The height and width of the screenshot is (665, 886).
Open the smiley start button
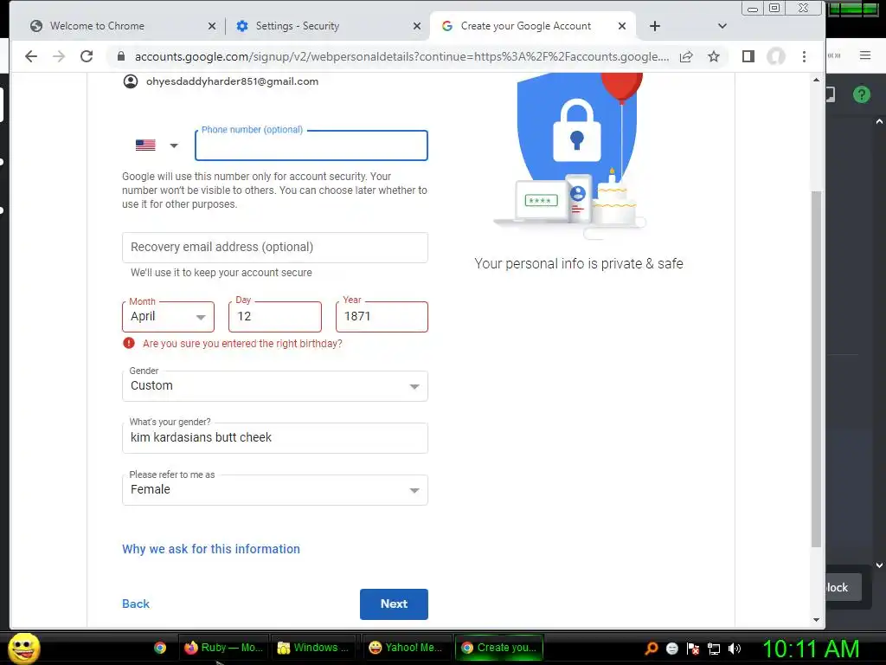[x=24, y=648]
